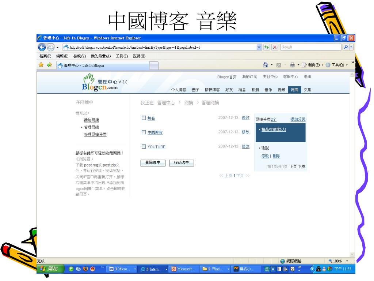Open the search provider dropdown arrow
Image resolution: width=374 pixels, height=281 pixels.
click(x=351, y=47)
